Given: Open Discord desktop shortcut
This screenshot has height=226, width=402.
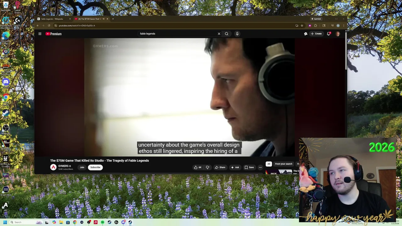Looking at the screenshot, I should coord(6,83).
